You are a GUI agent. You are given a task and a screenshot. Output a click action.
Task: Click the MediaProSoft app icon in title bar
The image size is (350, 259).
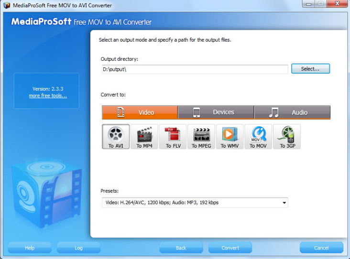tap(7, 5)
